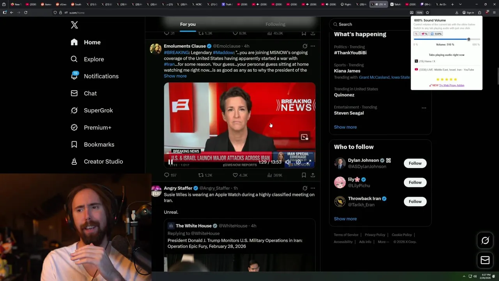
Task: Expand the More footer link
Action: pos(383,242)
